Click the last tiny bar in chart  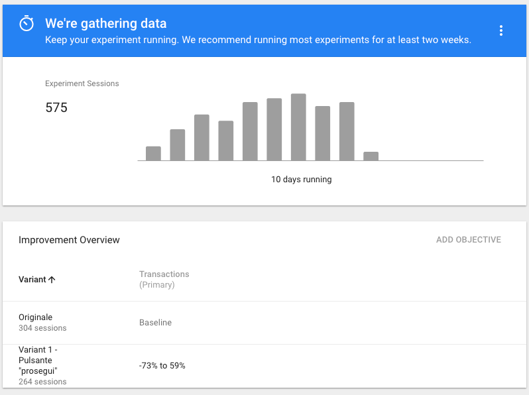[x=371, y=156]
